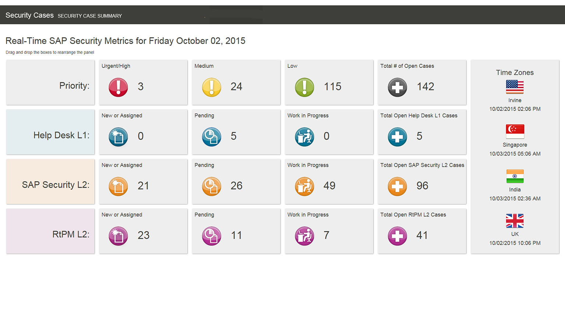Click the orange SAP Security L2 Work in Progress icon
The height and width of the screenshot is (312, 565).
click(305, 187)
